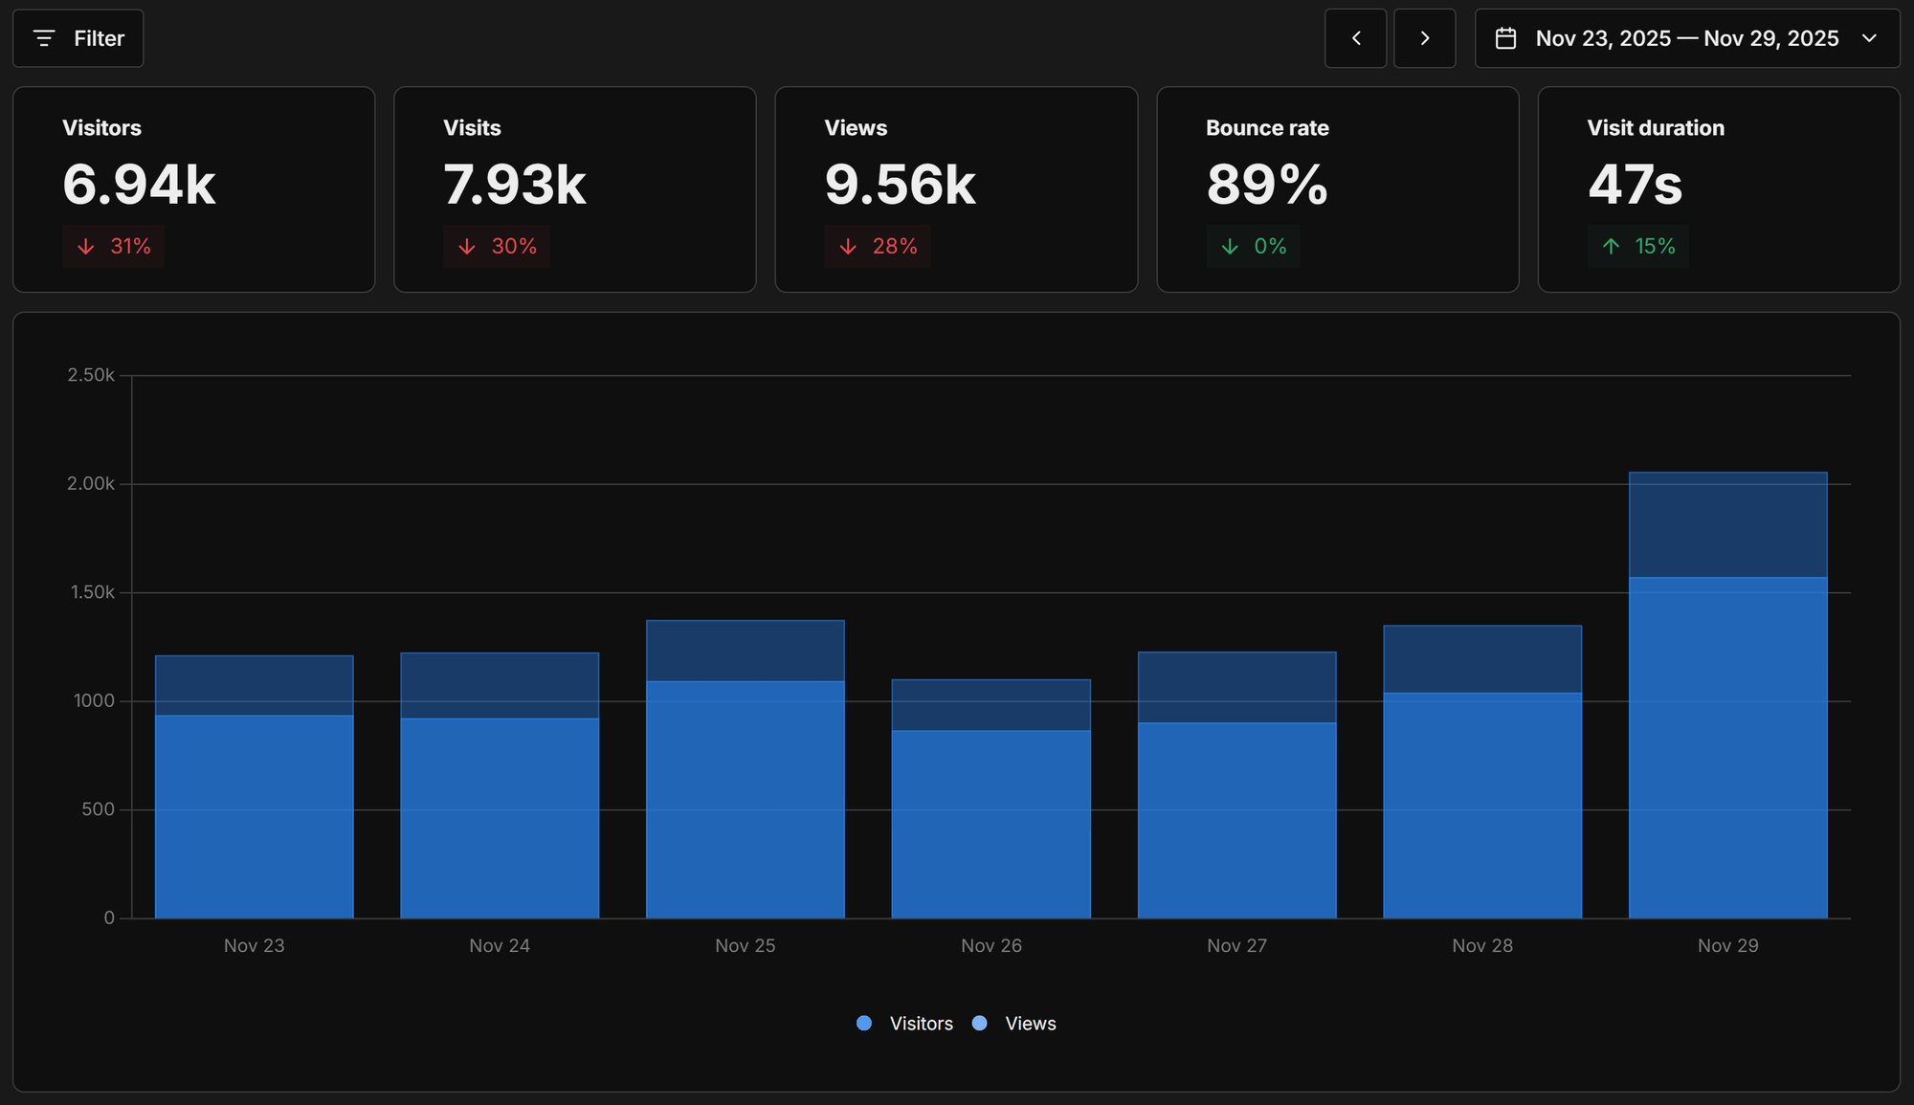Screen dimensions: 1914x1105
Task: Click the Visitors legend color dot
Action: [864, 1024]
